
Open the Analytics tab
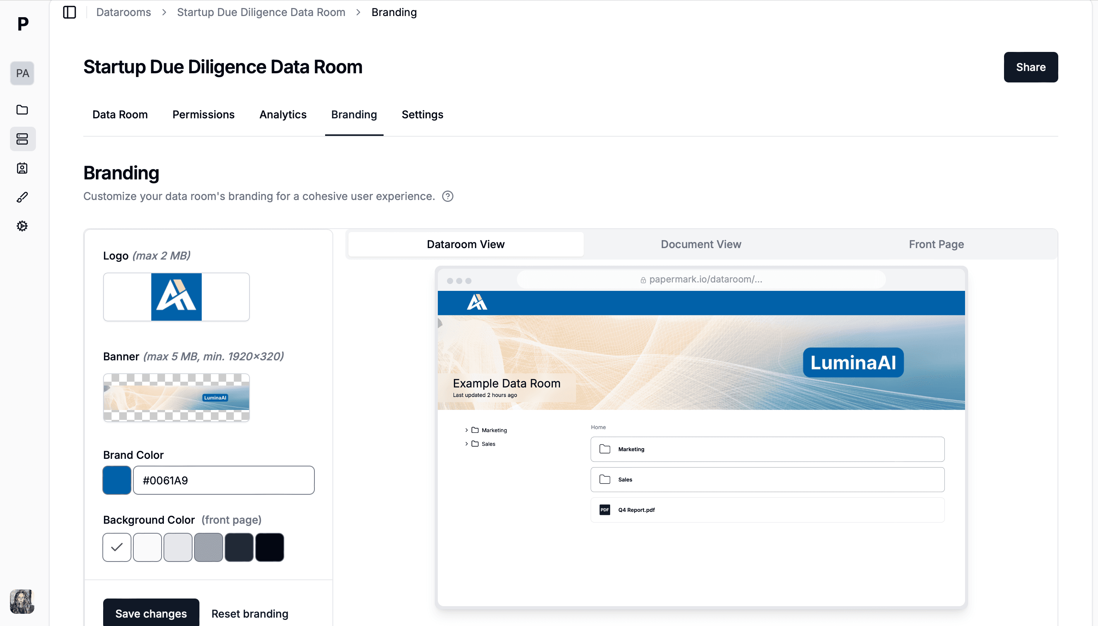[x=282, y=115]
